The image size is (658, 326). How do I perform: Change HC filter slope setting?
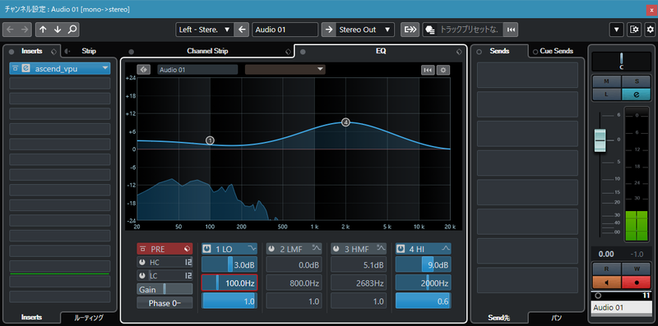pyautogui.click(x=188, y=263)
